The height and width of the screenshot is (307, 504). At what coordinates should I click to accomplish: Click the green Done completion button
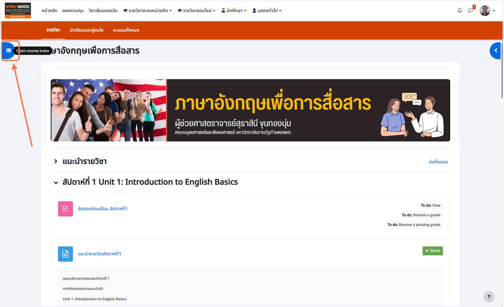[433, 251]
